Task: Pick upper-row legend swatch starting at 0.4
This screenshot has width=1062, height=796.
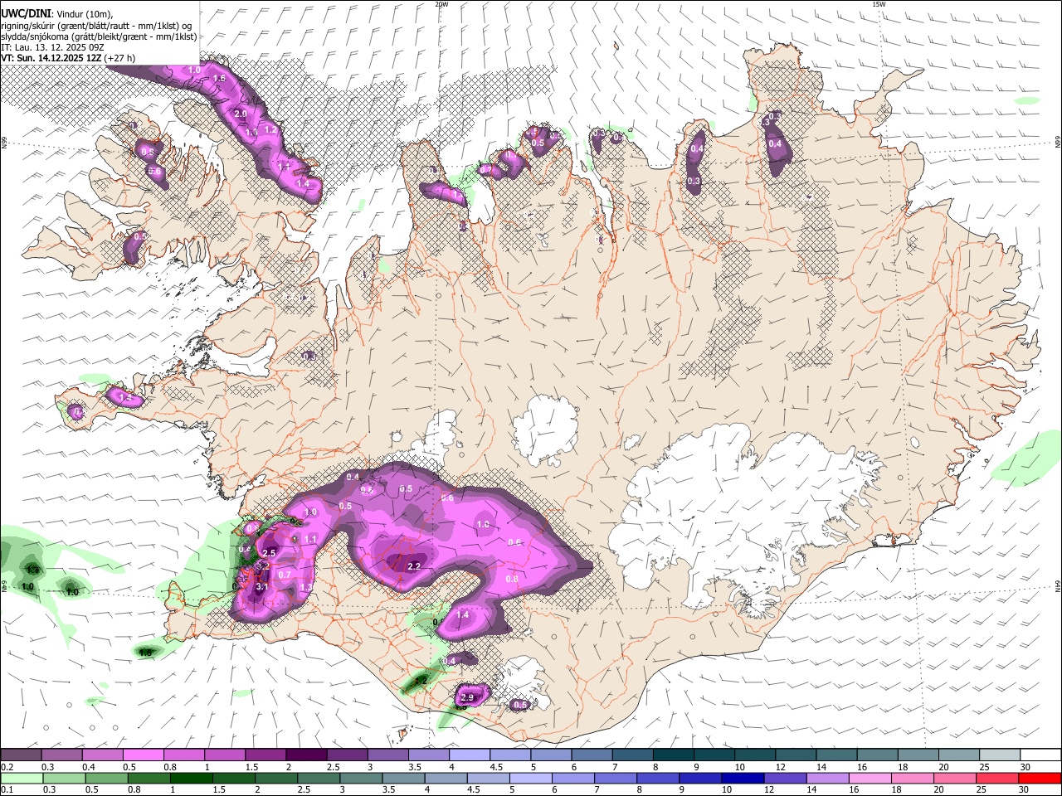Action: point(102,755)
